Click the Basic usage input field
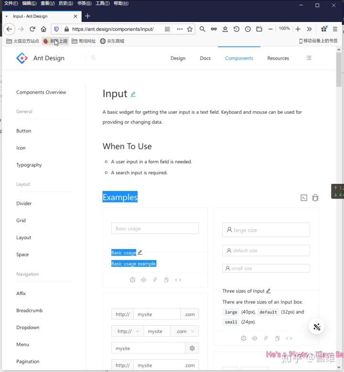 tap(155, 228)
